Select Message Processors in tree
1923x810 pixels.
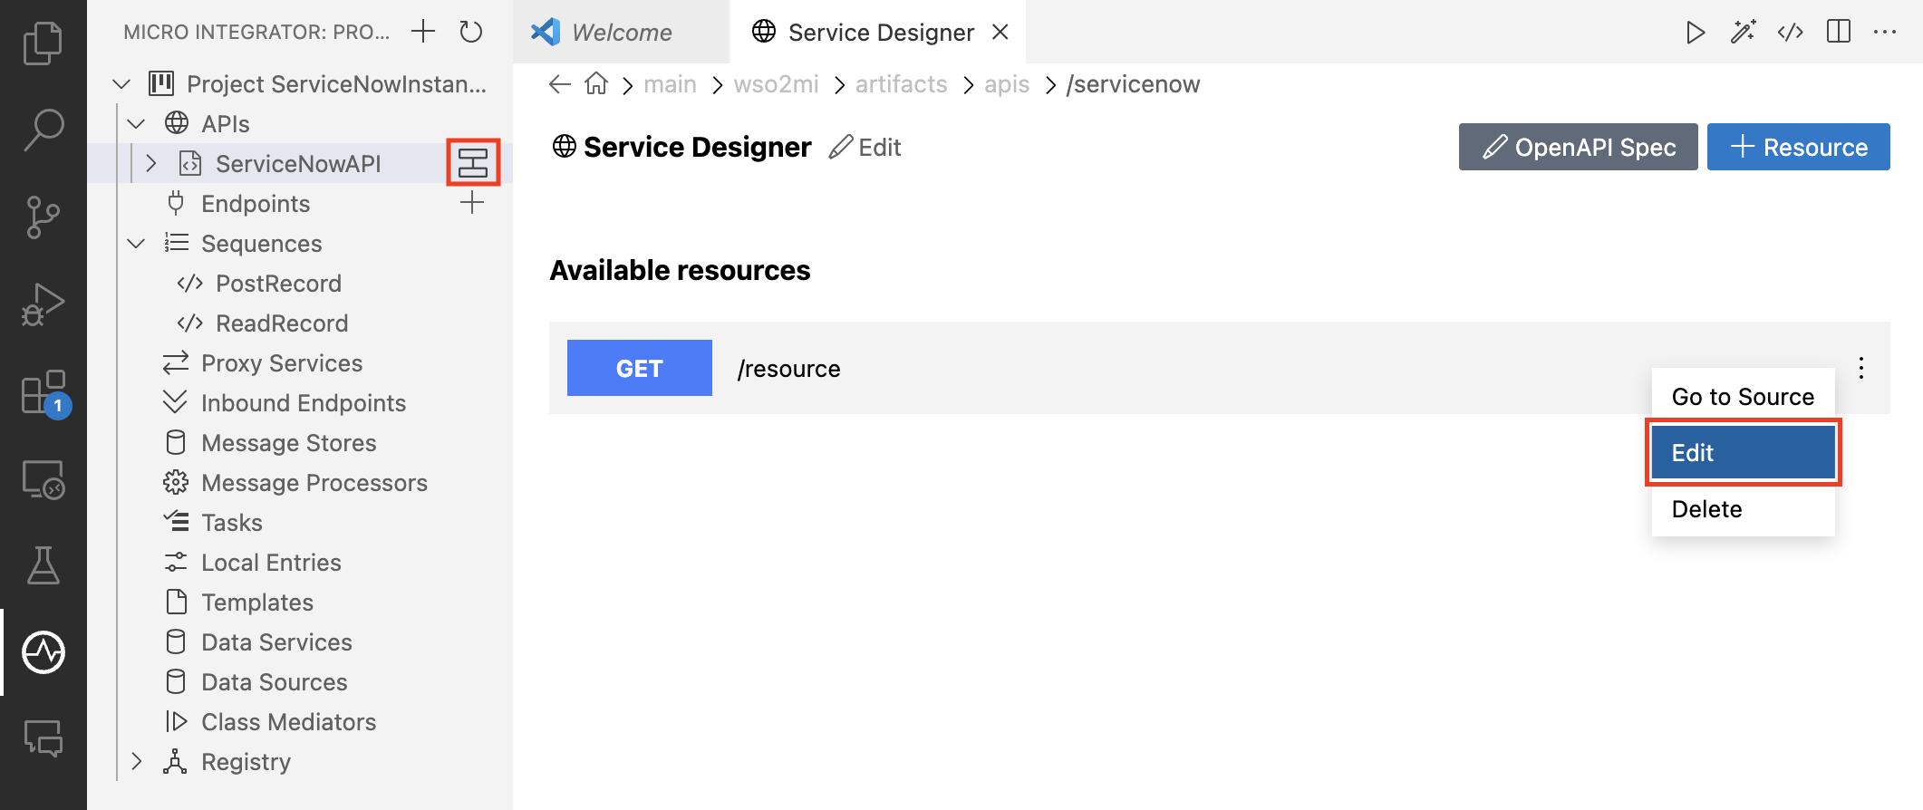point(314,483)
